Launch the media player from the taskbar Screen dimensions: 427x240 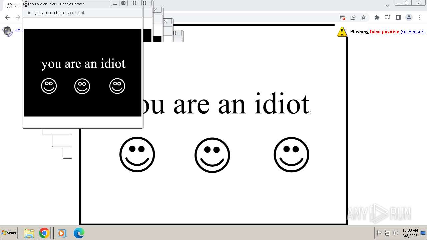pos(62,233)
